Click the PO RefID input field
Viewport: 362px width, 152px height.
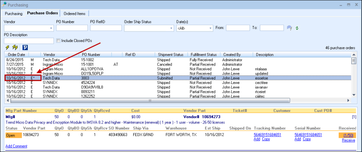(x=106, y=28)
